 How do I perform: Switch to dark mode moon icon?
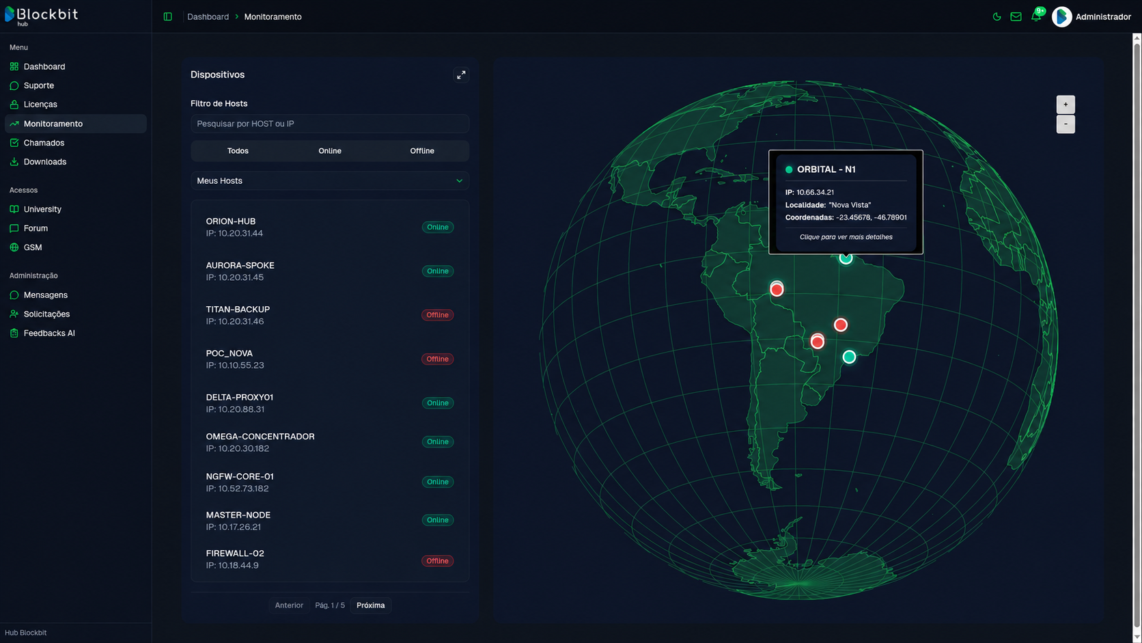pos(997,16)
